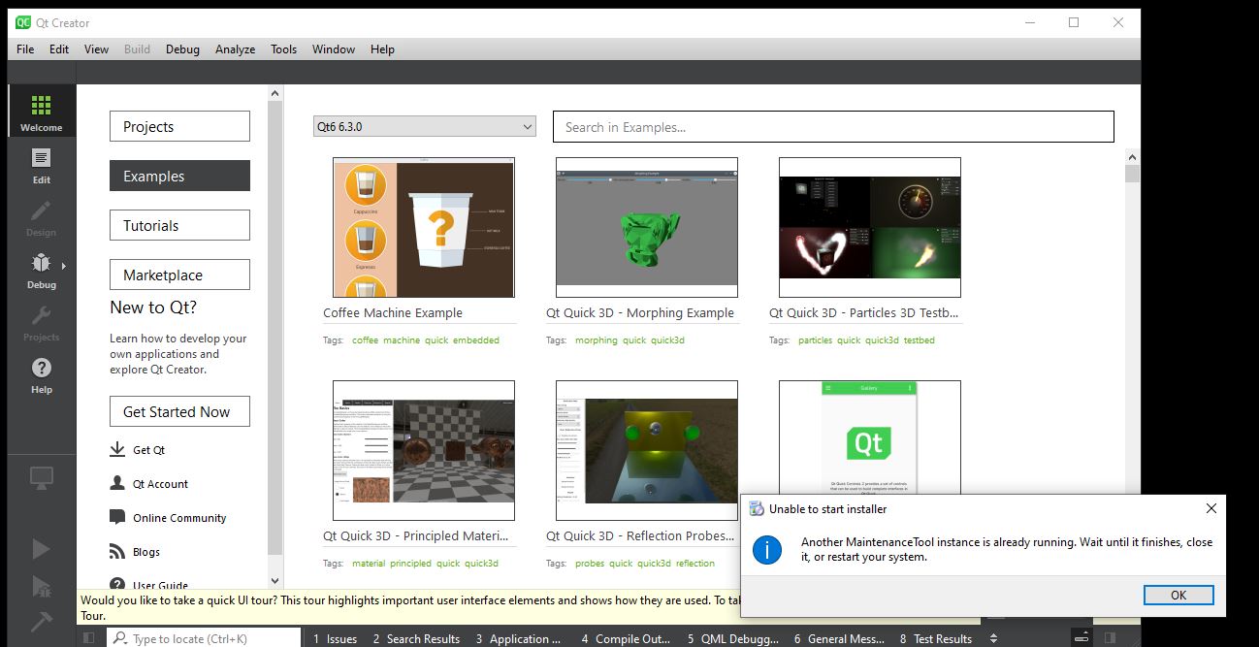Click the 'reflection' tag link
Image resolution: width=1259 pixels, height=647 pixels.
coord(695,564)
